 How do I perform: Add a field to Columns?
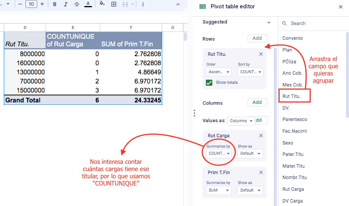[x=257, y=102]
